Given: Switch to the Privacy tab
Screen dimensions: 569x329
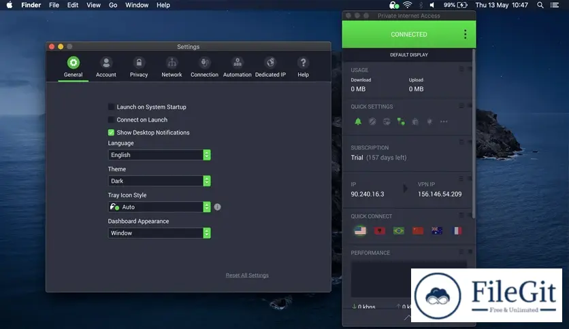Looking at the screenshot, I should [x=139, y=67].
